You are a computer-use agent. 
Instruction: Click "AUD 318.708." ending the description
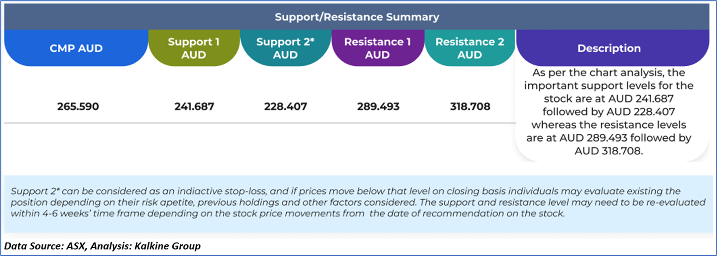609,151
